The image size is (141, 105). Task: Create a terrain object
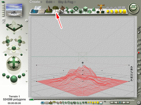point(49,10)
